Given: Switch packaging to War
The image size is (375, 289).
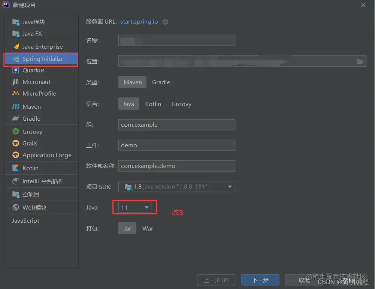Looking at the screenshot, I should click(148, 228).
